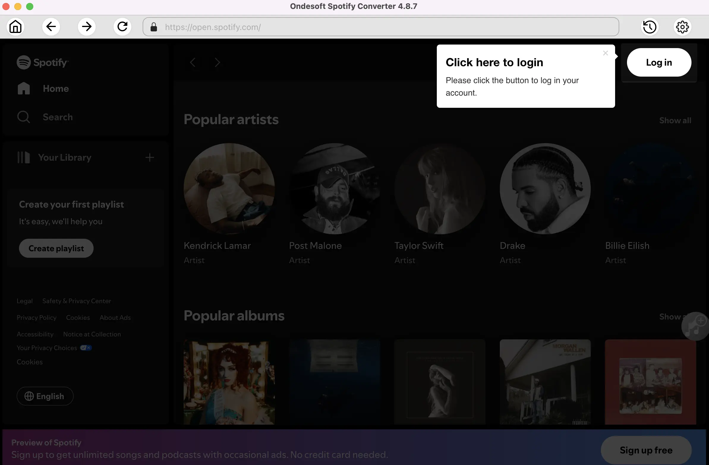Click the lock icon in the address bar
The width and height of the screenshot is (709, 465).
[x=153, y=27]
